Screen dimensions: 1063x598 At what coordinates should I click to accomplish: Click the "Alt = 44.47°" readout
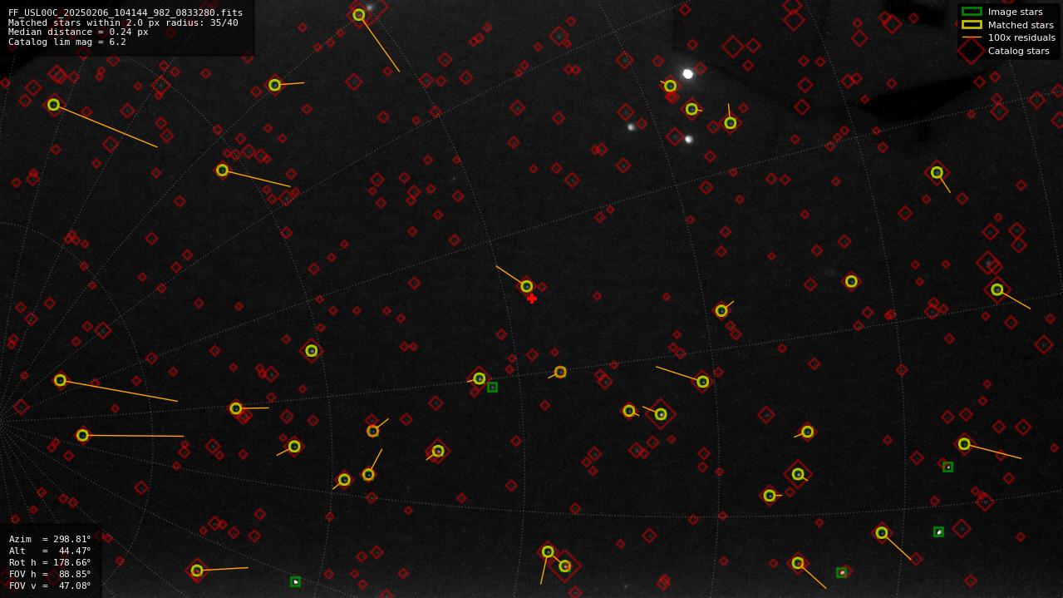point(50,551)
